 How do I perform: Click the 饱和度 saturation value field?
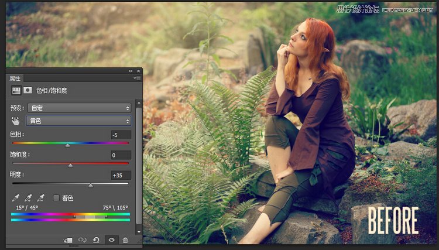pos(121,155)
